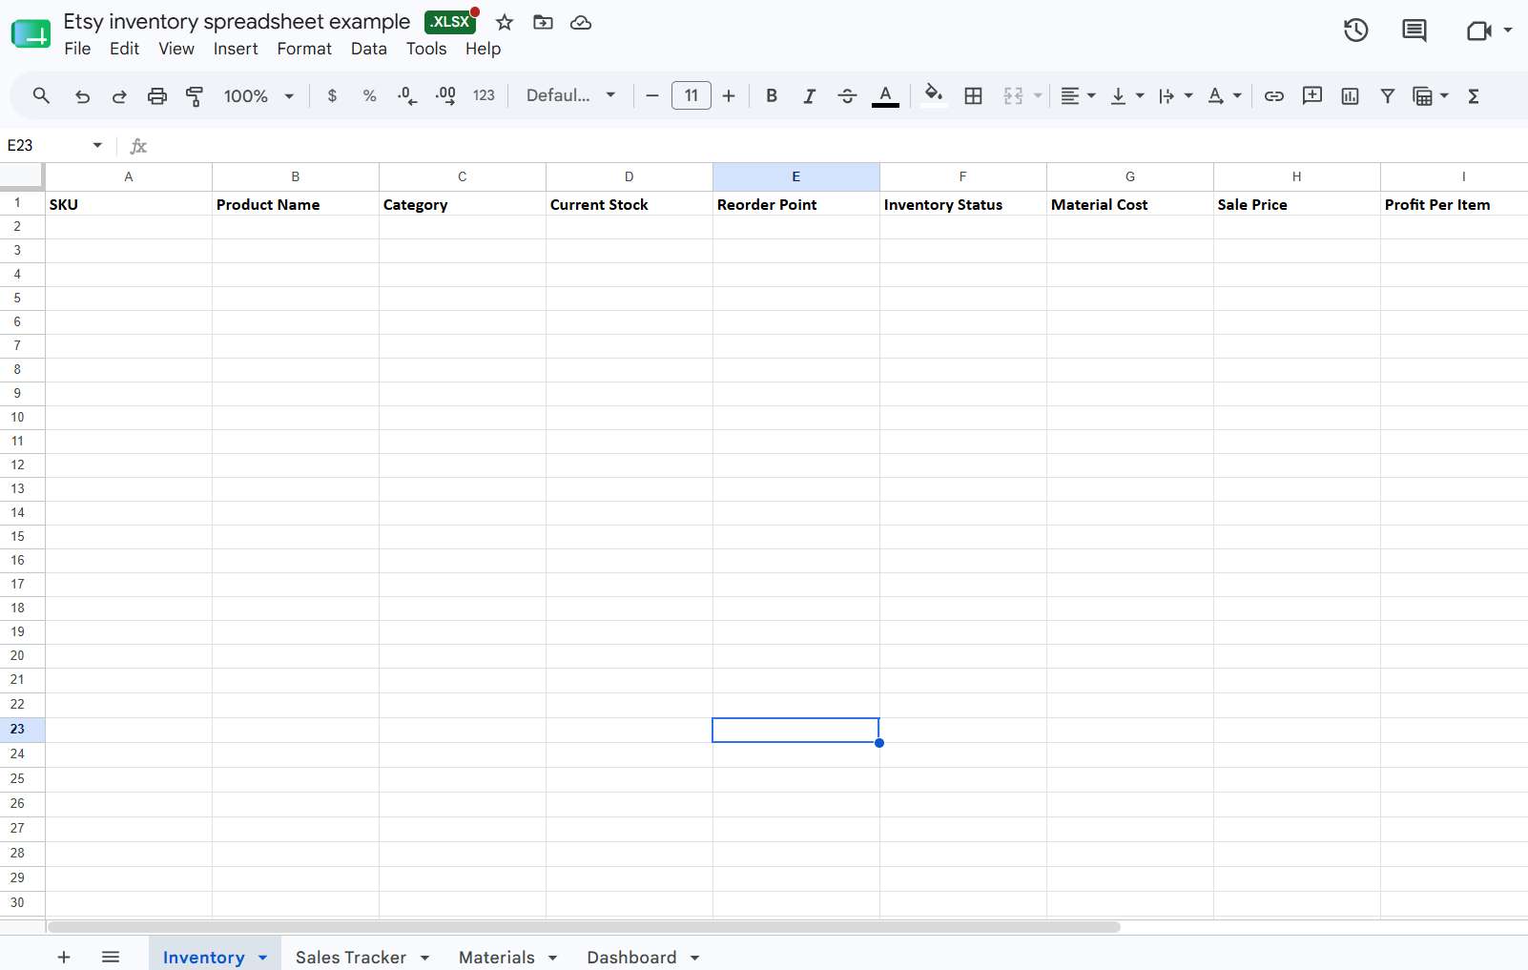Open the Data menu
The width and height of the screenshot is (1528, 970).
(368, 49)
